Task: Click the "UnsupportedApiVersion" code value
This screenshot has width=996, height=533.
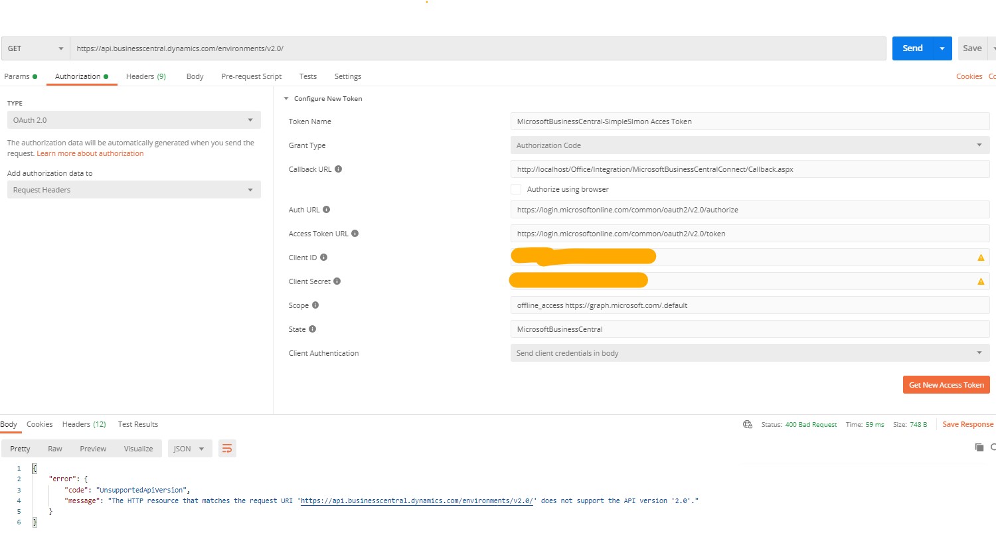Action: [x=143, y=490]
